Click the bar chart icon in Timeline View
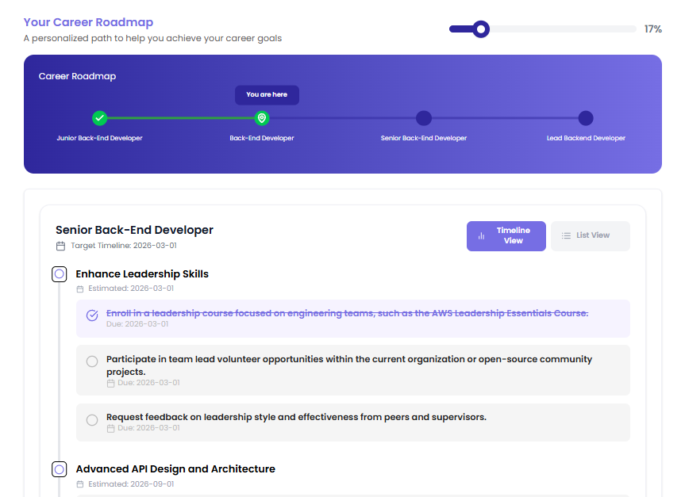 pyautogui.click(x=481, y=235)
